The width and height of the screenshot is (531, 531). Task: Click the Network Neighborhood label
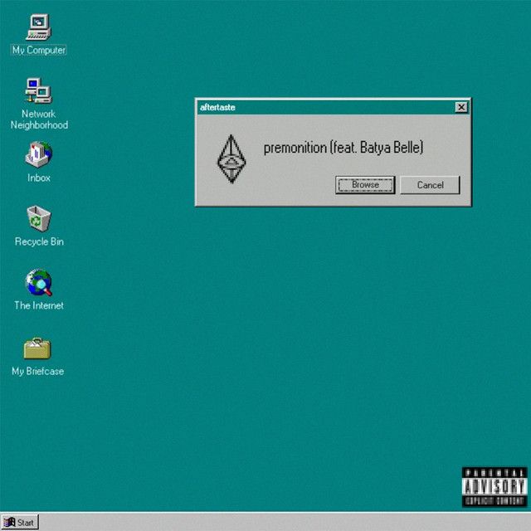(x=39, y=119)
